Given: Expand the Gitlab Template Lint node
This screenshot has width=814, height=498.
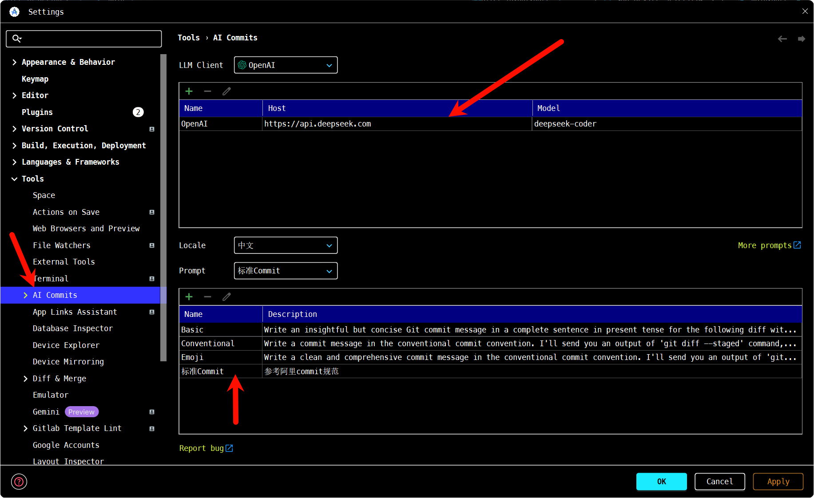Looking at the screenshot, I should pos(26,428).
